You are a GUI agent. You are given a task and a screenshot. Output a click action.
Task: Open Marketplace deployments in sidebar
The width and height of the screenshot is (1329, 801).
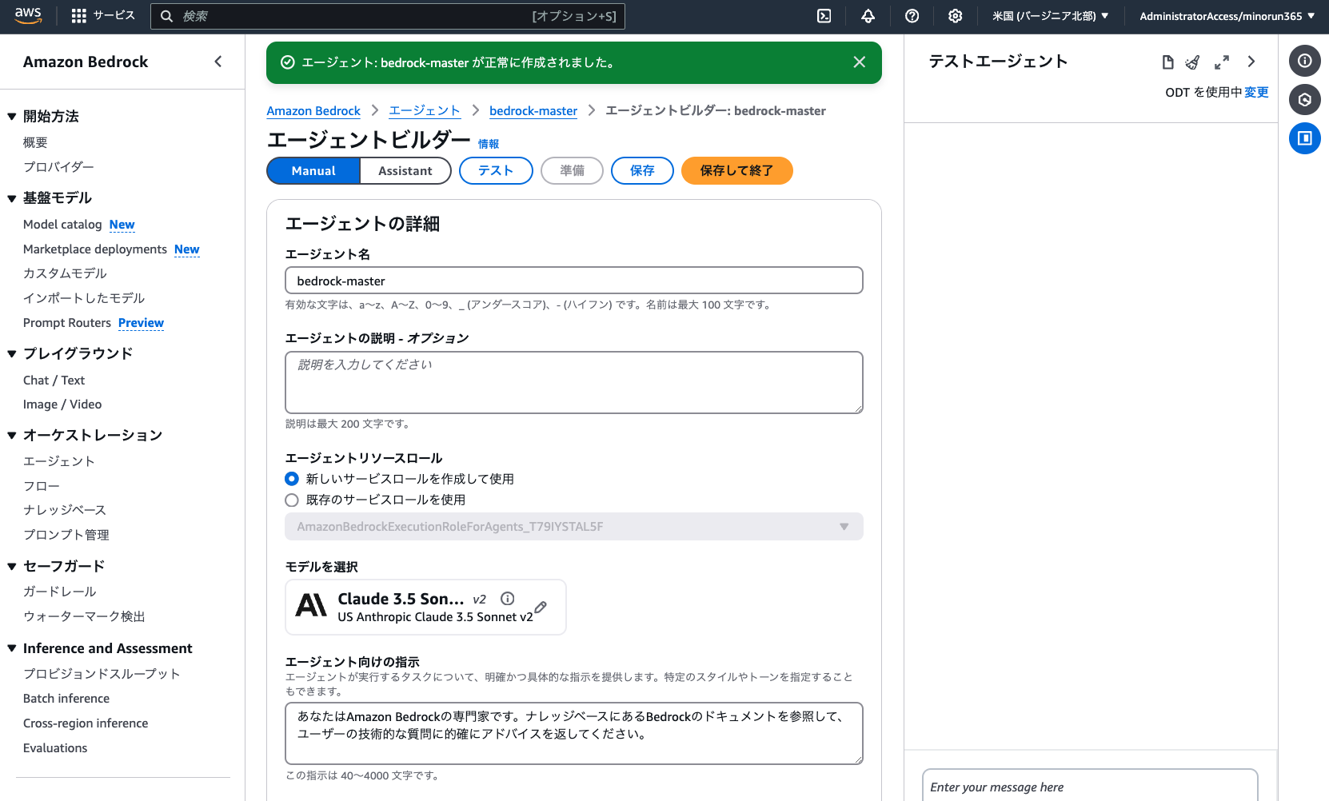click(x=95, y=249)
